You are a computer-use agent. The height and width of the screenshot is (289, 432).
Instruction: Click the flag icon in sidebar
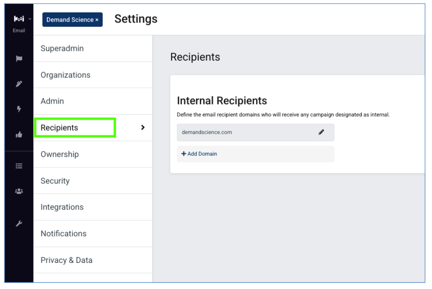click(x=19, y=58)
